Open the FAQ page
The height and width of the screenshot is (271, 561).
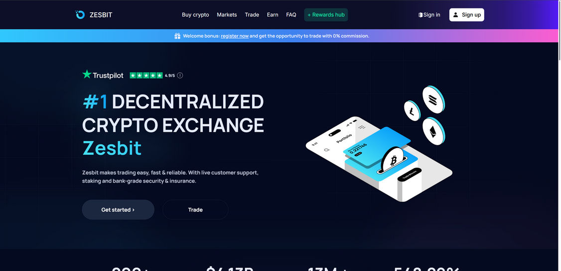pos(291,14)
